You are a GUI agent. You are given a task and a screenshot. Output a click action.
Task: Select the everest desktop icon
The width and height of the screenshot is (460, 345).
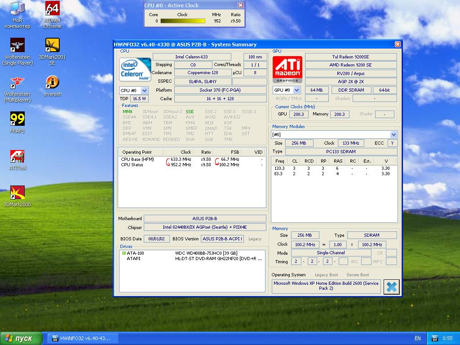click(x=52, y=86)
